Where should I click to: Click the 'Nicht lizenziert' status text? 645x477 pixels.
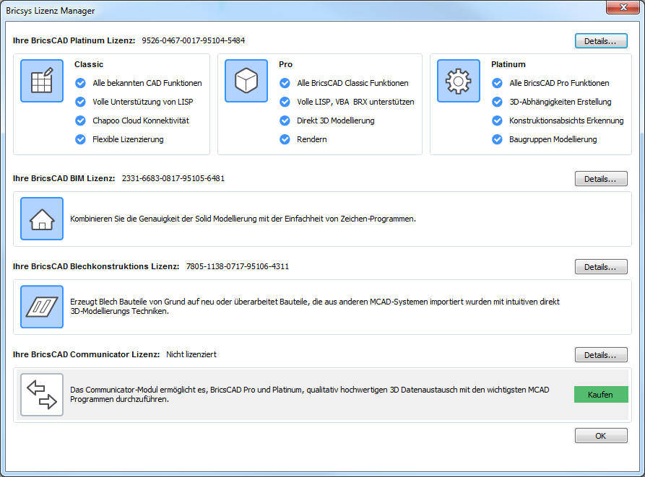coord(191,354)
